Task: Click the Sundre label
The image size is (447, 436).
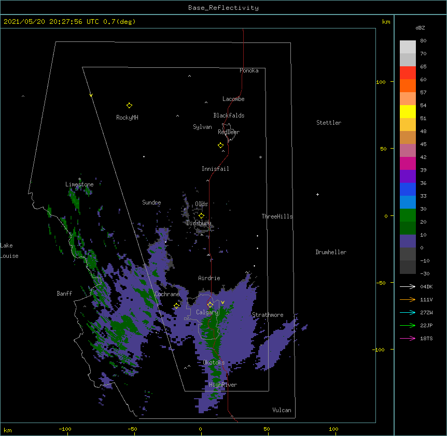Action: pyautogui.click(x=151, y=202)
